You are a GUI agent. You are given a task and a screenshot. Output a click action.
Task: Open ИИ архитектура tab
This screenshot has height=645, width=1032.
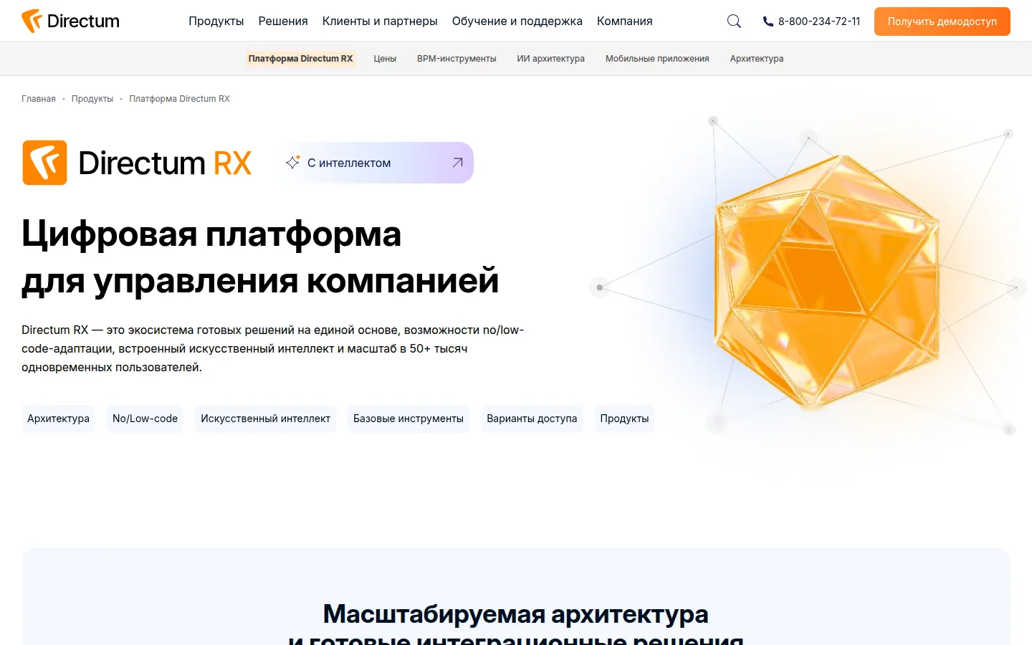550,59
